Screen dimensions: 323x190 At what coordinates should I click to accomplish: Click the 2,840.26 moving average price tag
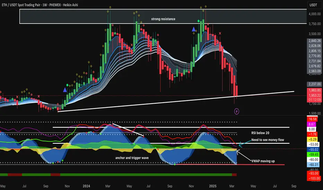[314, 41]
